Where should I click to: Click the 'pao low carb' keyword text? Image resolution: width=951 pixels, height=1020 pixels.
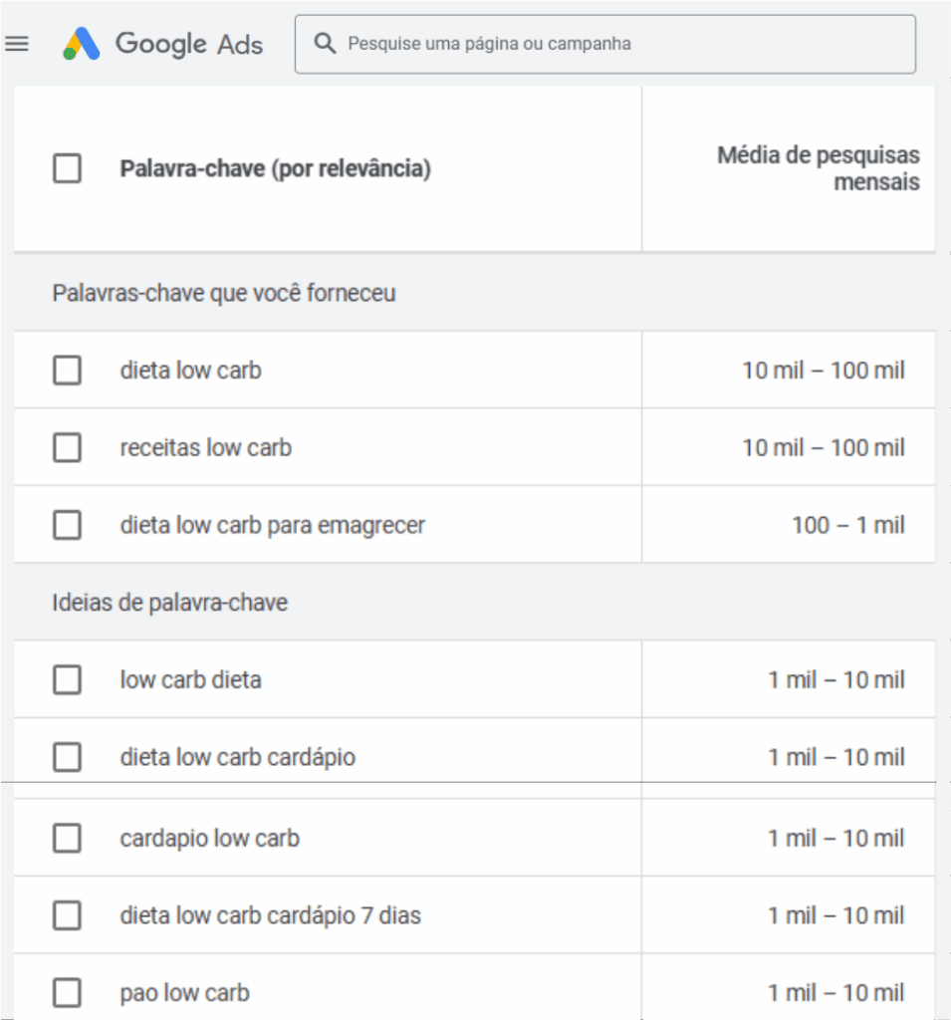pyautogui.click(x=185, y=993)
